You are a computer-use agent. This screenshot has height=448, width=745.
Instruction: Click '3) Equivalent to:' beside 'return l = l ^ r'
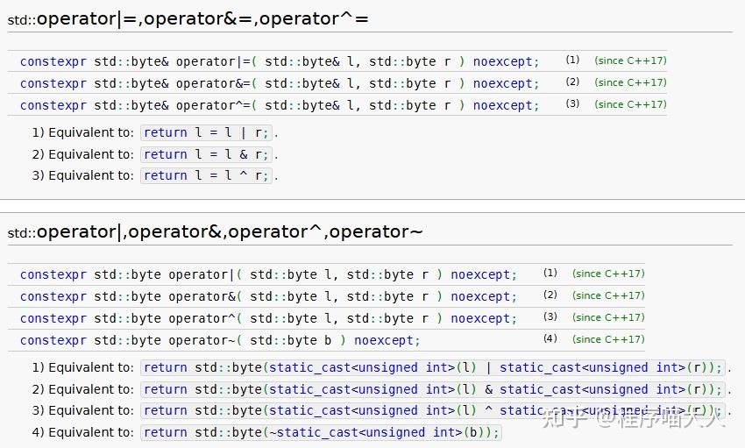click(82, 175)
